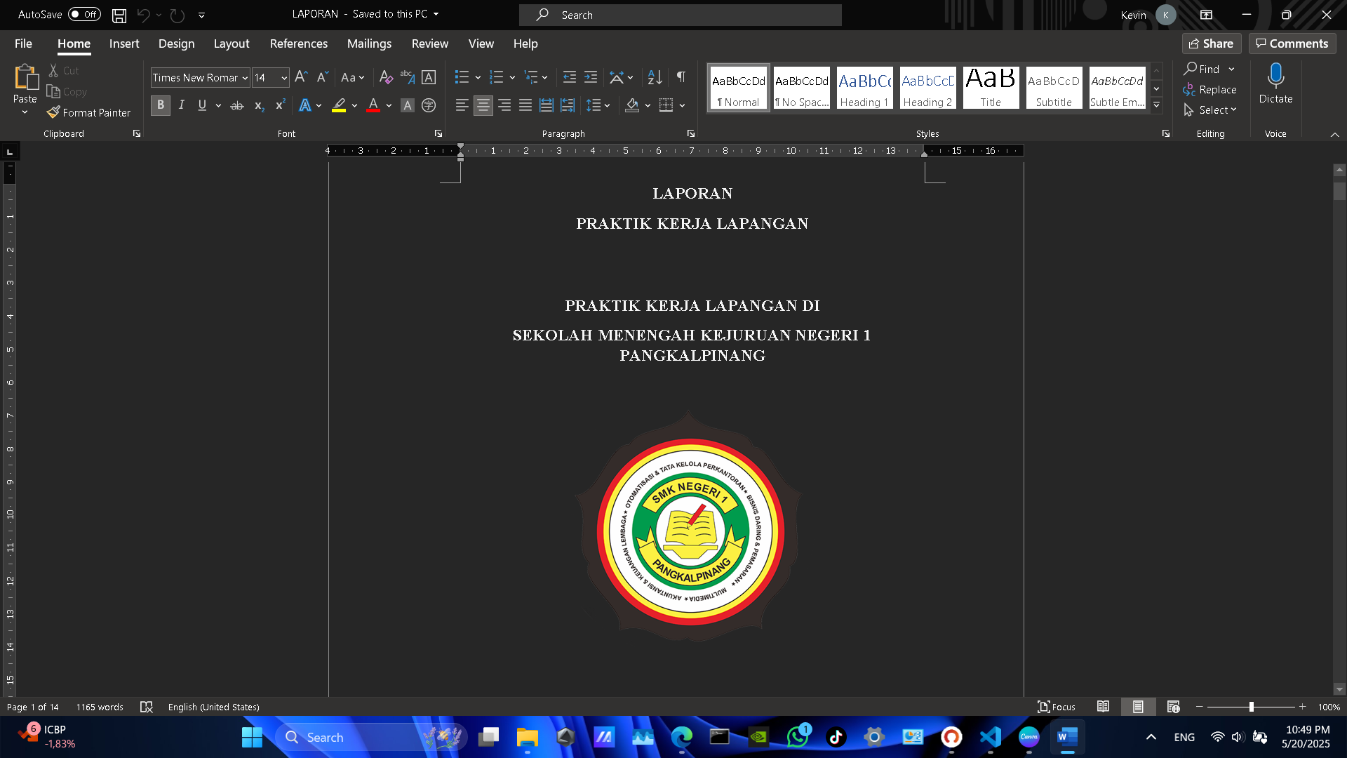Click the Distributed alignment icon
This screenshot has height=758, width=1347.
tap(547, 105)
